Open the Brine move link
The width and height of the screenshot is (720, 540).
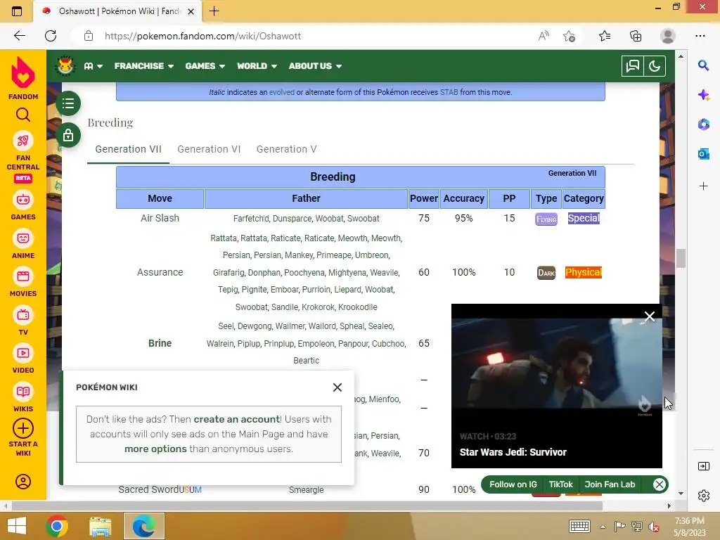[x=160, y=343]
